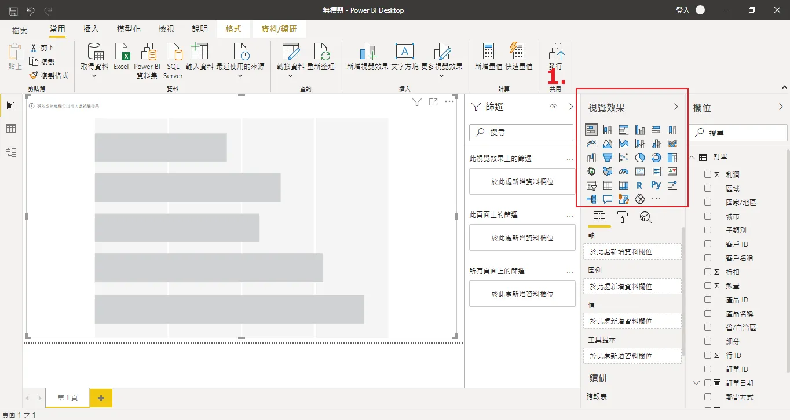
Task: Select the stacked bar chart visual
Action: [591, 130]
